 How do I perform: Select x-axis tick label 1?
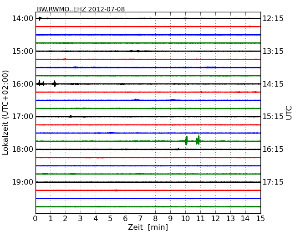pyautogui.click(x=51, y=219)
